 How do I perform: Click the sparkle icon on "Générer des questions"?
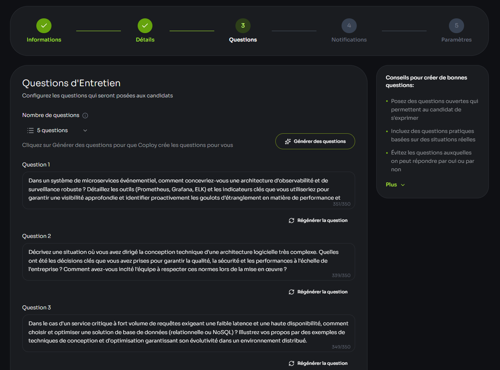(x=288, y=141)
